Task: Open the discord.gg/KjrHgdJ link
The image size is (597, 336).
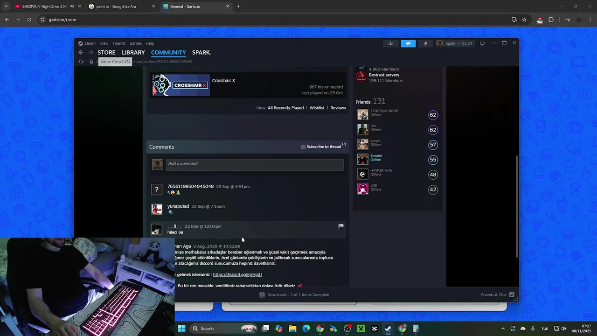Action: point(237,275)
